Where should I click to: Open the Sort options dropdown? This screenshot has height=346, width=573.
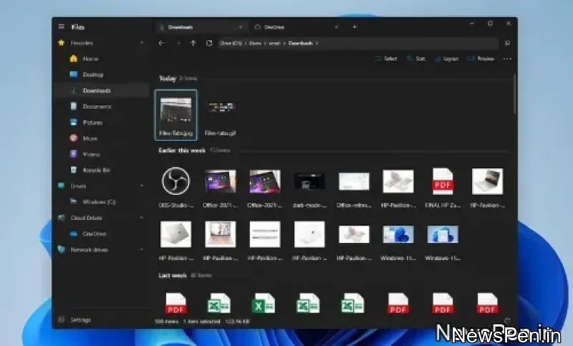415,59
